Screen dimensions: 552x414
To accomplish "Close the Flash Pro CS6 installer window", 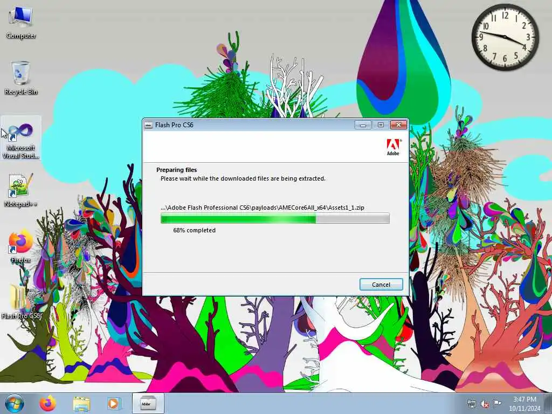I will pyautogui.click(x=398, y=125).
